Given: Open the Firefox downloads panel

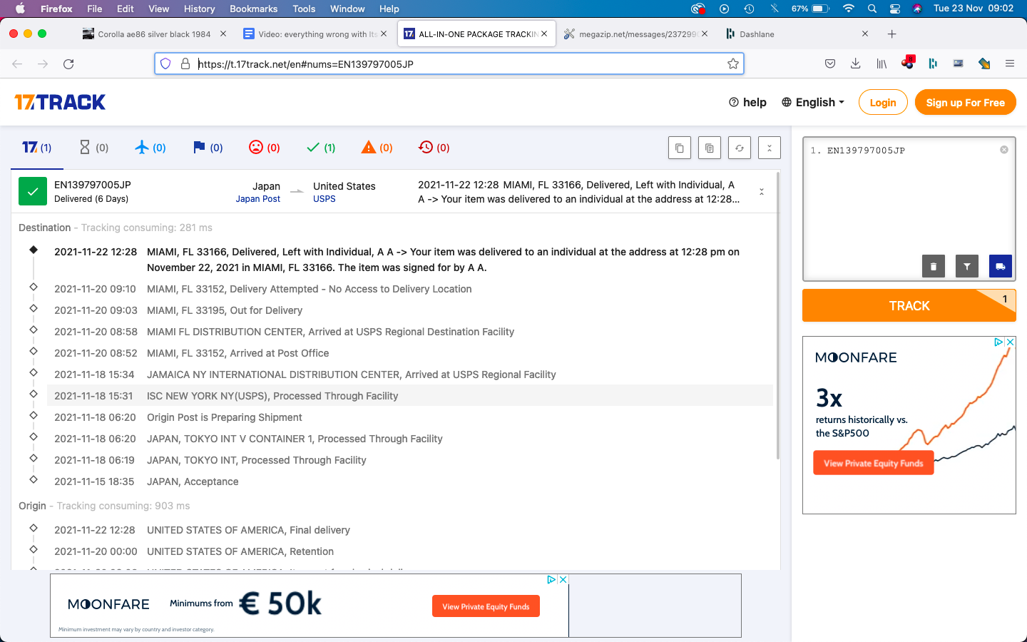Looking at the screenshot, I should (855, 63).
